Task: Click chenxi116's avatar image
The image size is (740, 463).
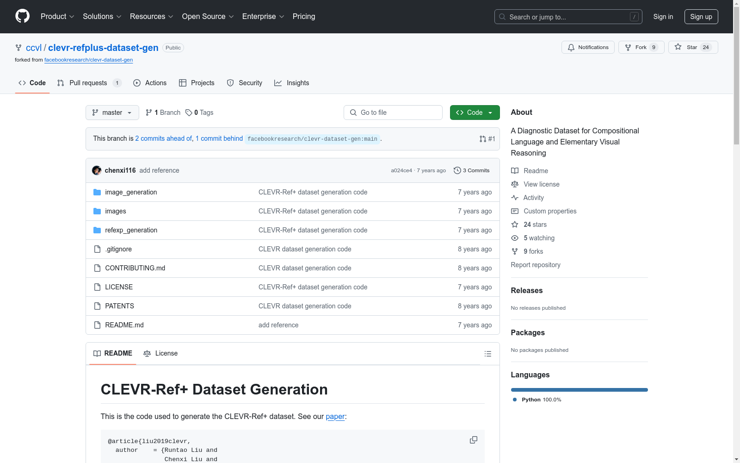Action: click(97, 170)
